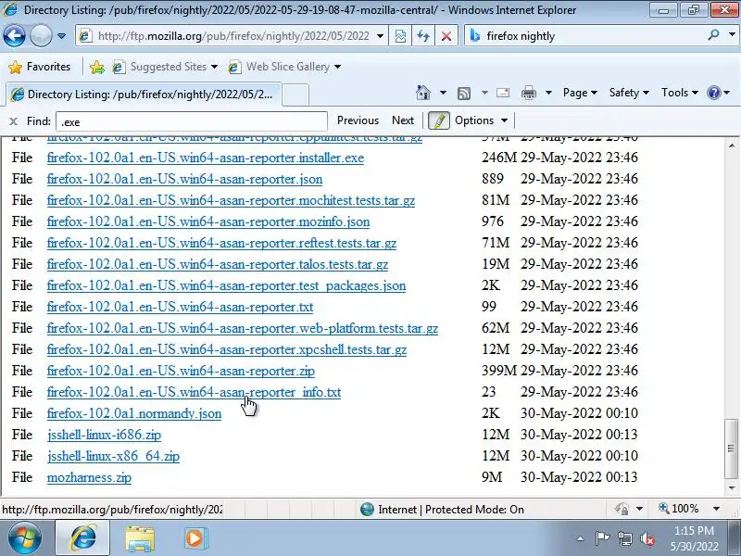This screenshot has height=556, width=741.
Task: Toggle highlight all matches pen icon
Action: pos(438,120)
